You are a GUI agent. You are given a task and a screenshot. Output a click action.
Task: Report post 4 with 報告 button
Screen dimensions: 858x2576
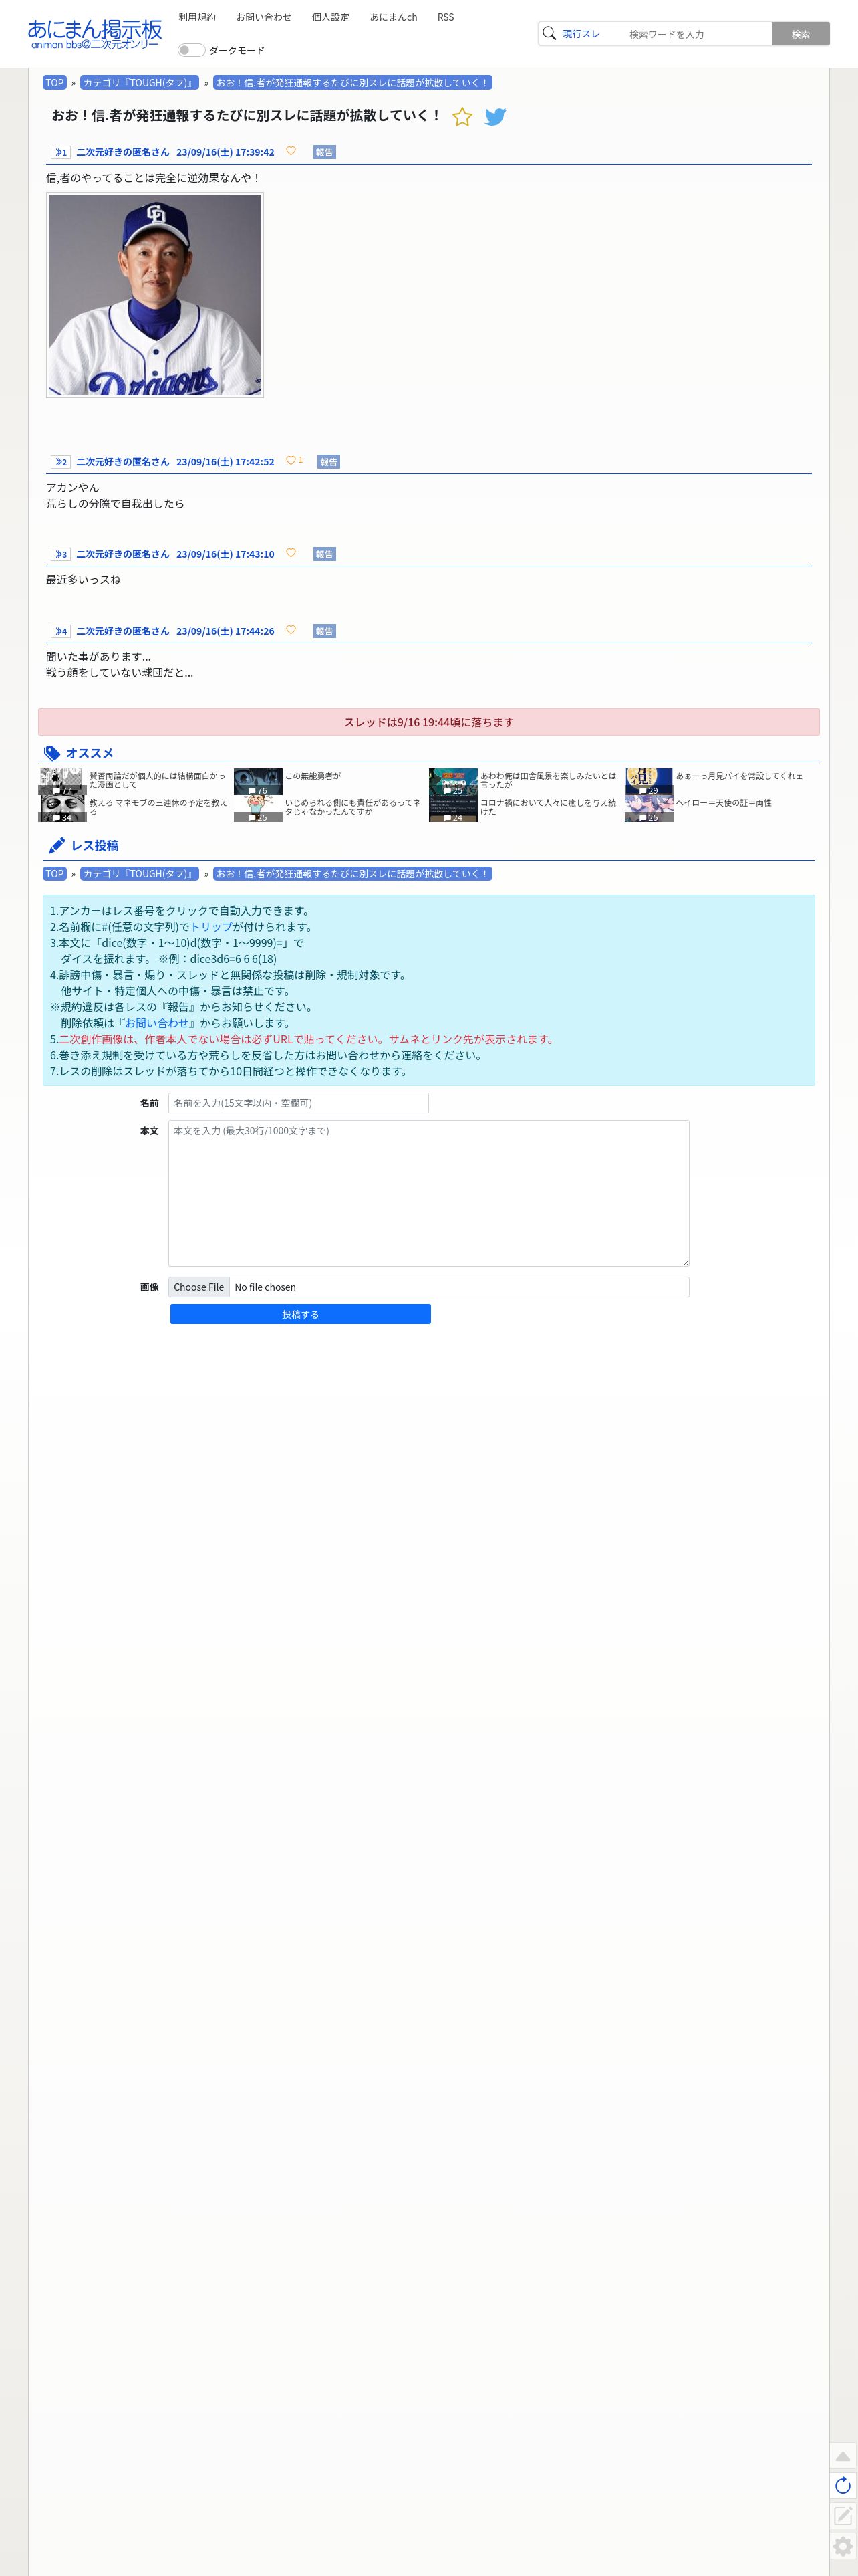325,631
